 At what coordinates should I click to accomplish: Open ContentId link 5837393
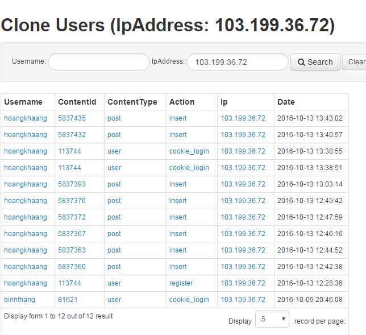click(x=72, y=184)
